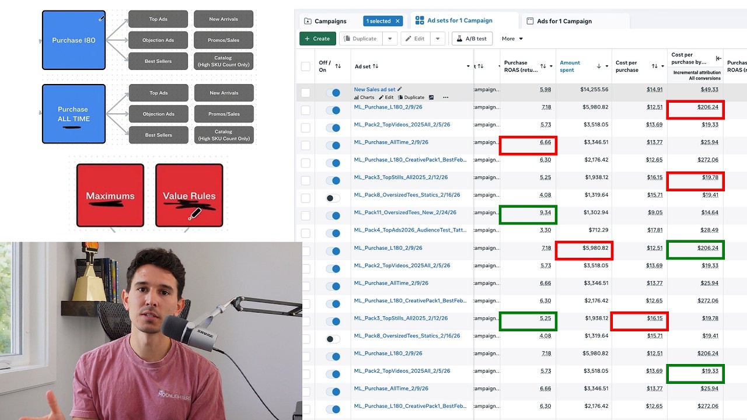Open the Cost per purchase column options dropdown

(x=662, y=66)
